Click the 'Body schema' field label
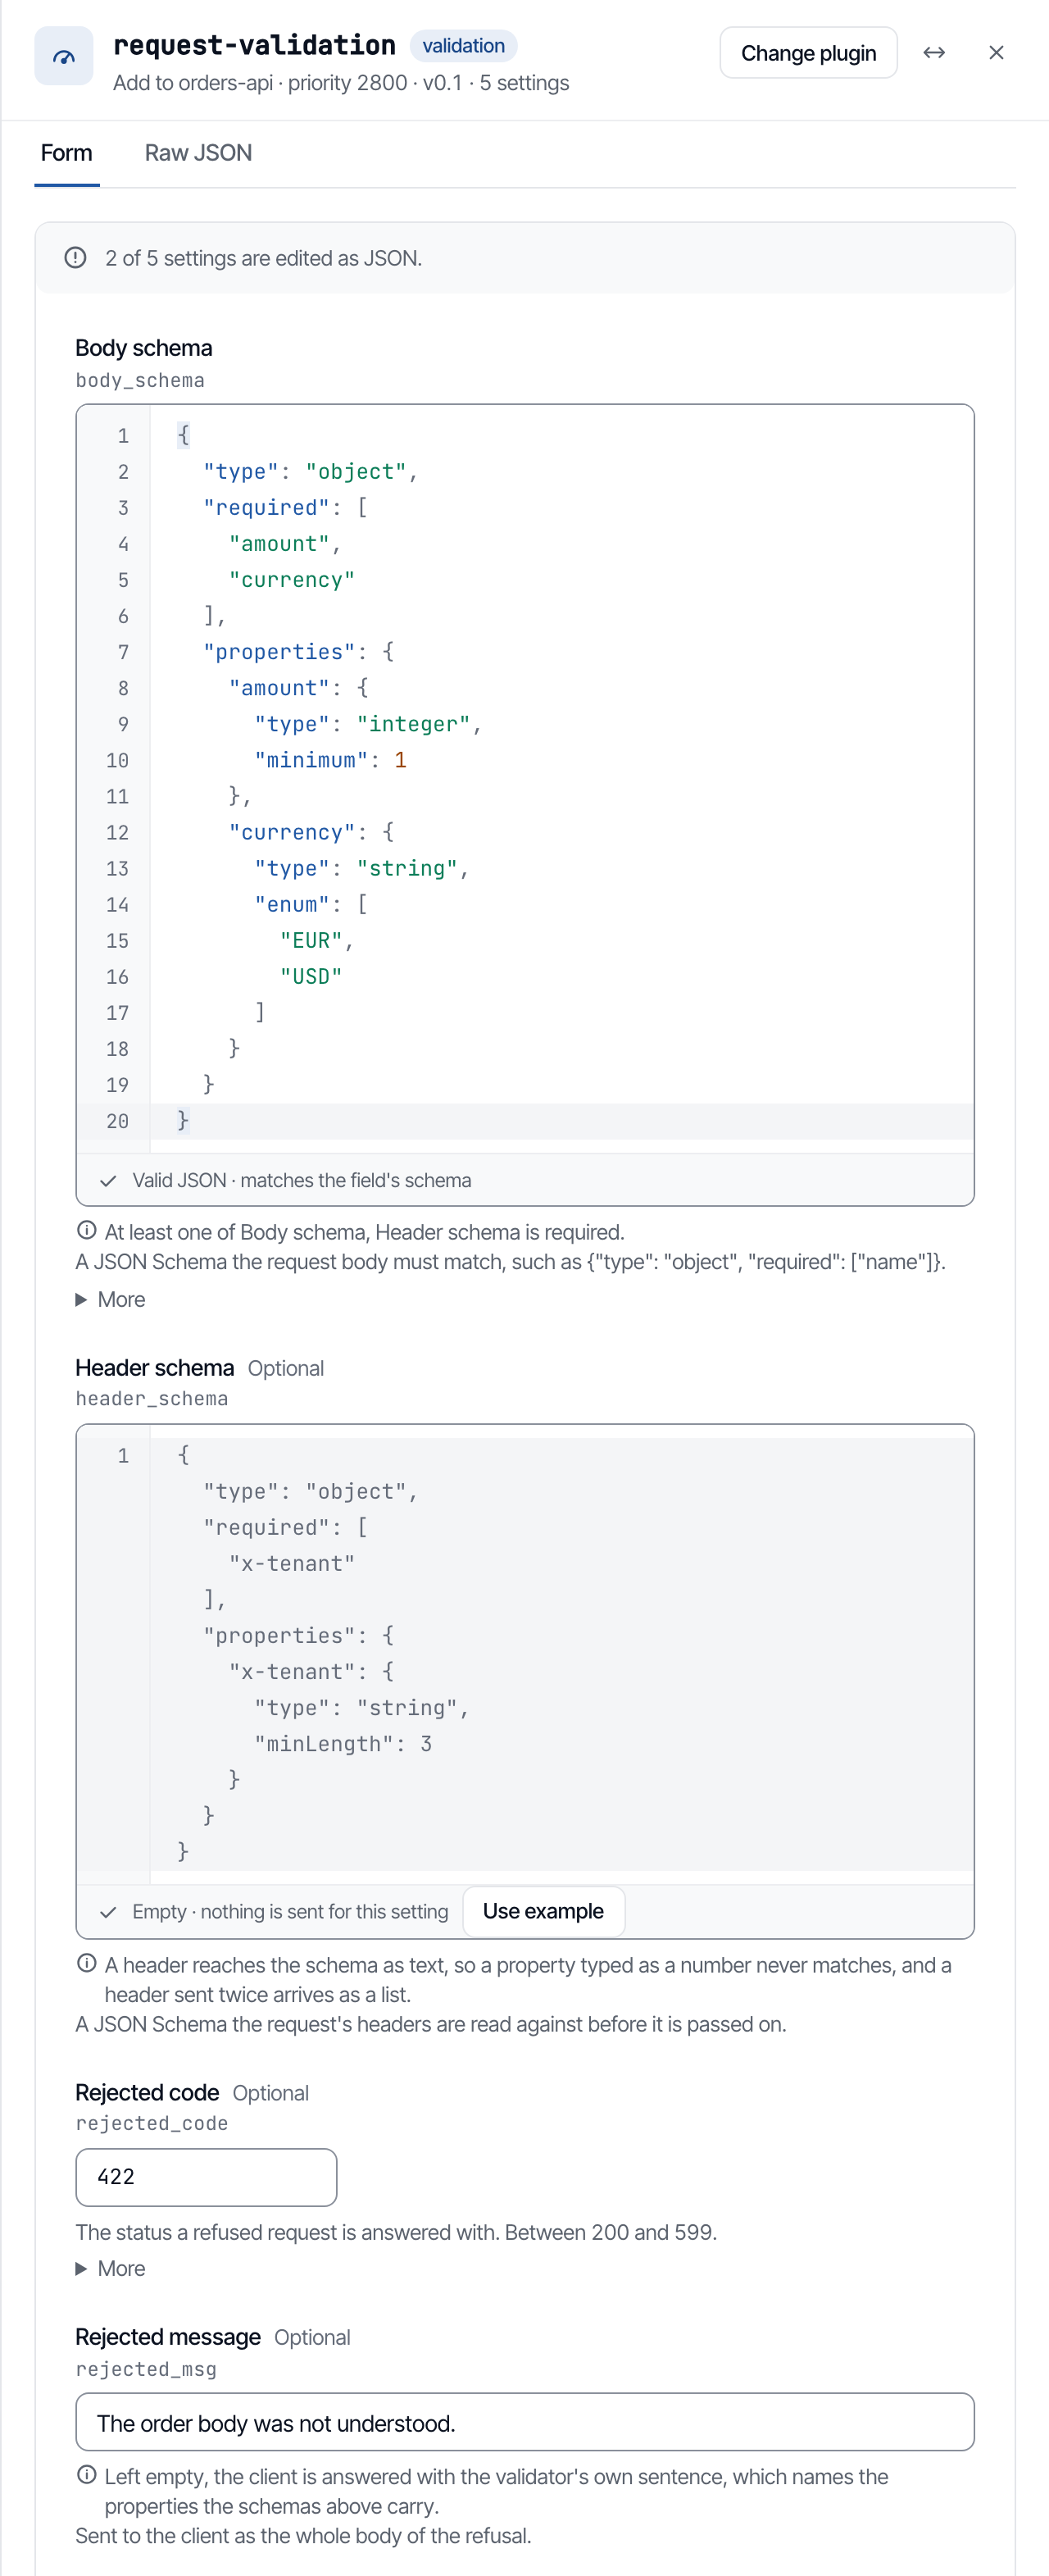1049x2576 pixels. 144,348
